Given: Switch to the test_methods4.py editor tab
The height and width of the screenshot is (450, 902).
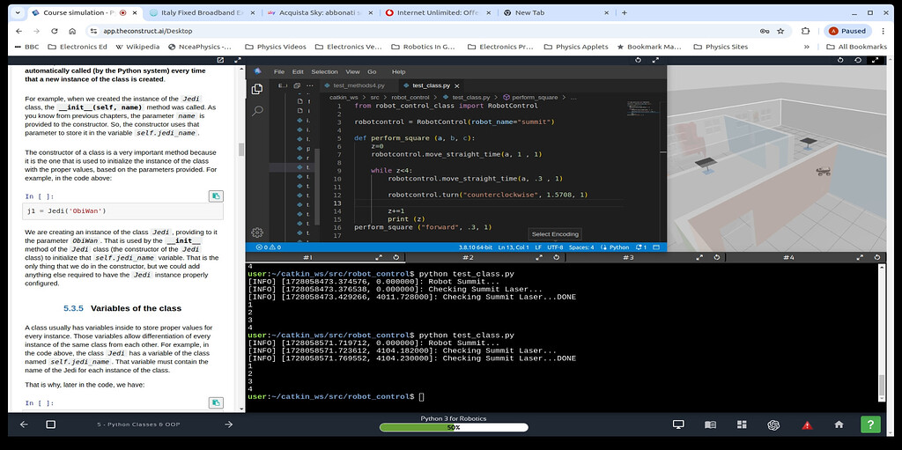Looking at the screenshot, I should 359,85.
